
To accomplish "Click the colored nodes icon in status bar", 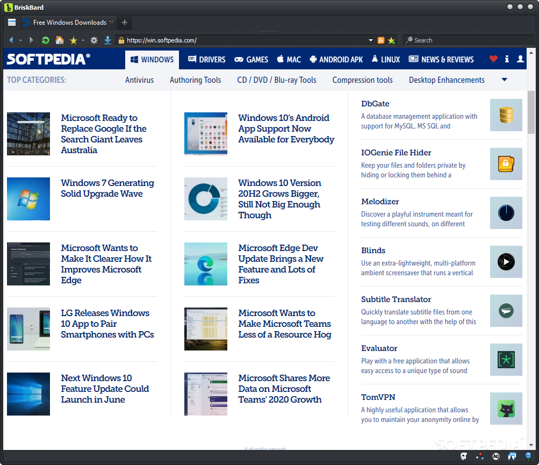I will point(479,456).
